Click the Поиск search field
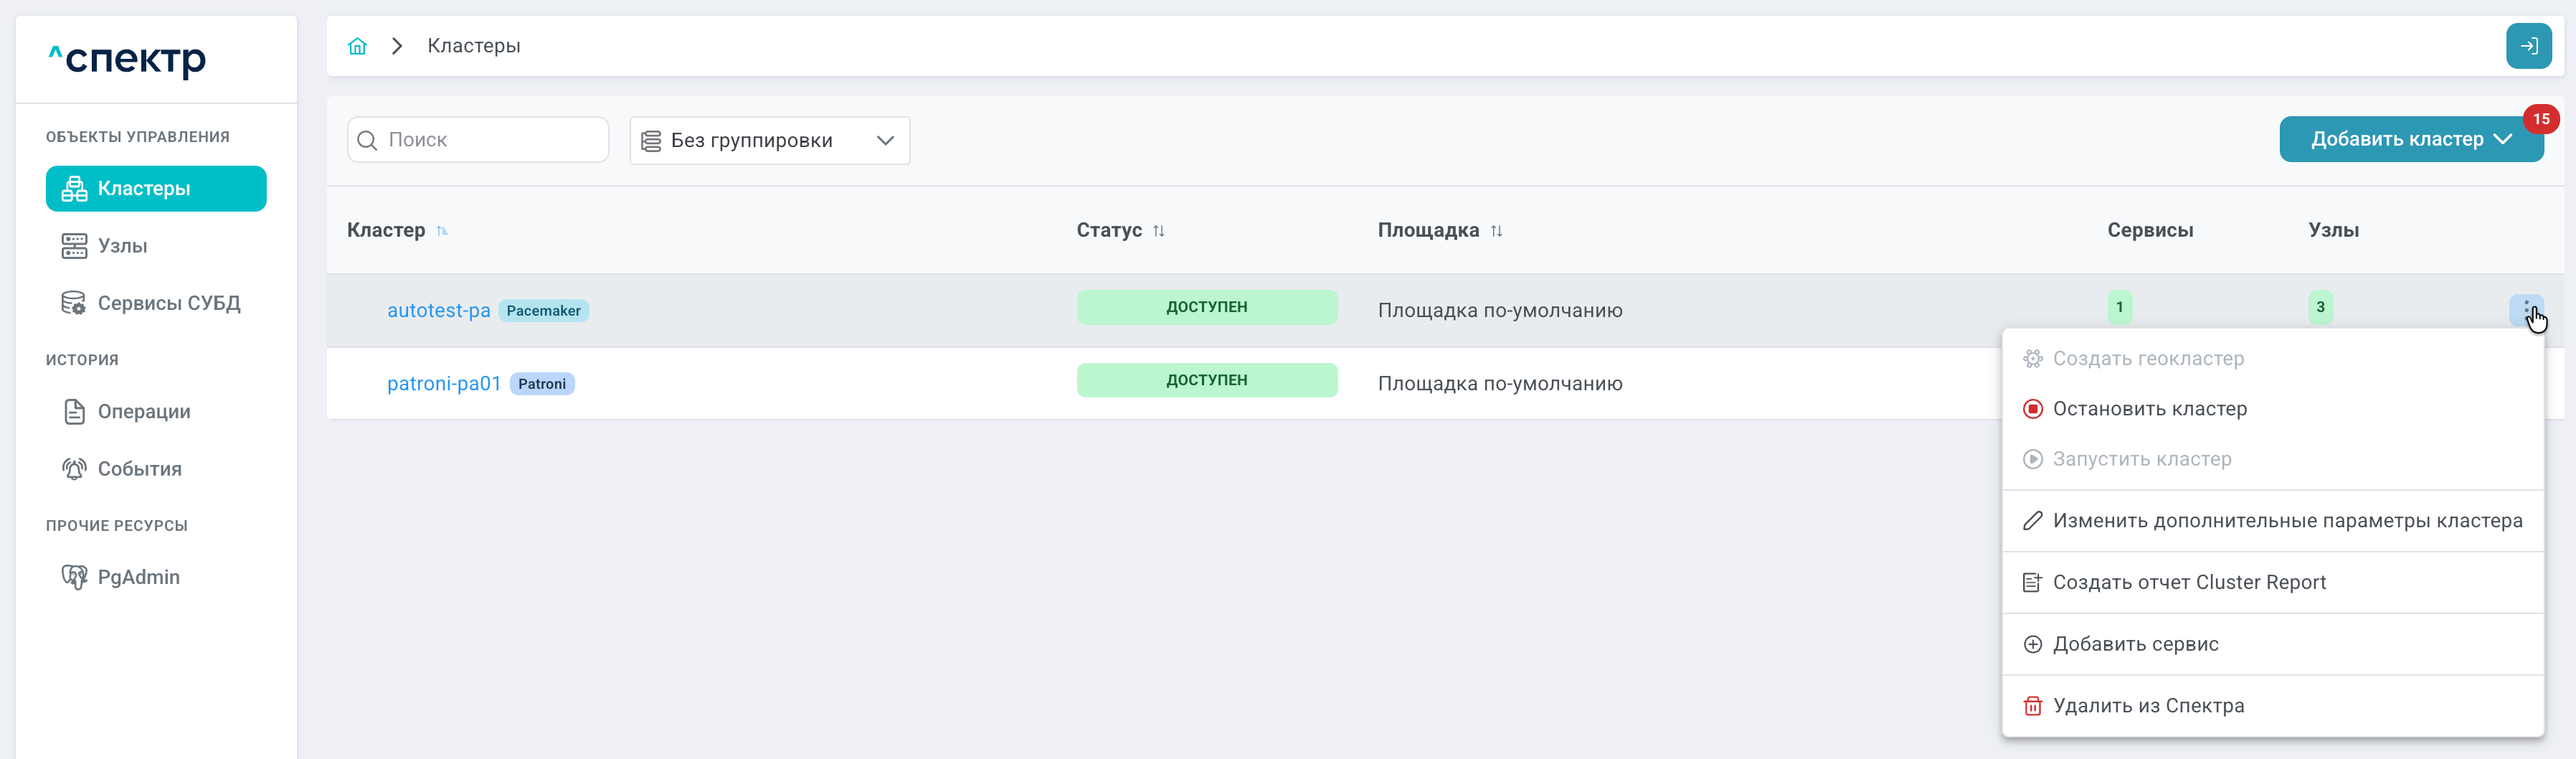The width and height of the screenshot is (2576, 759). coord(478,140)
